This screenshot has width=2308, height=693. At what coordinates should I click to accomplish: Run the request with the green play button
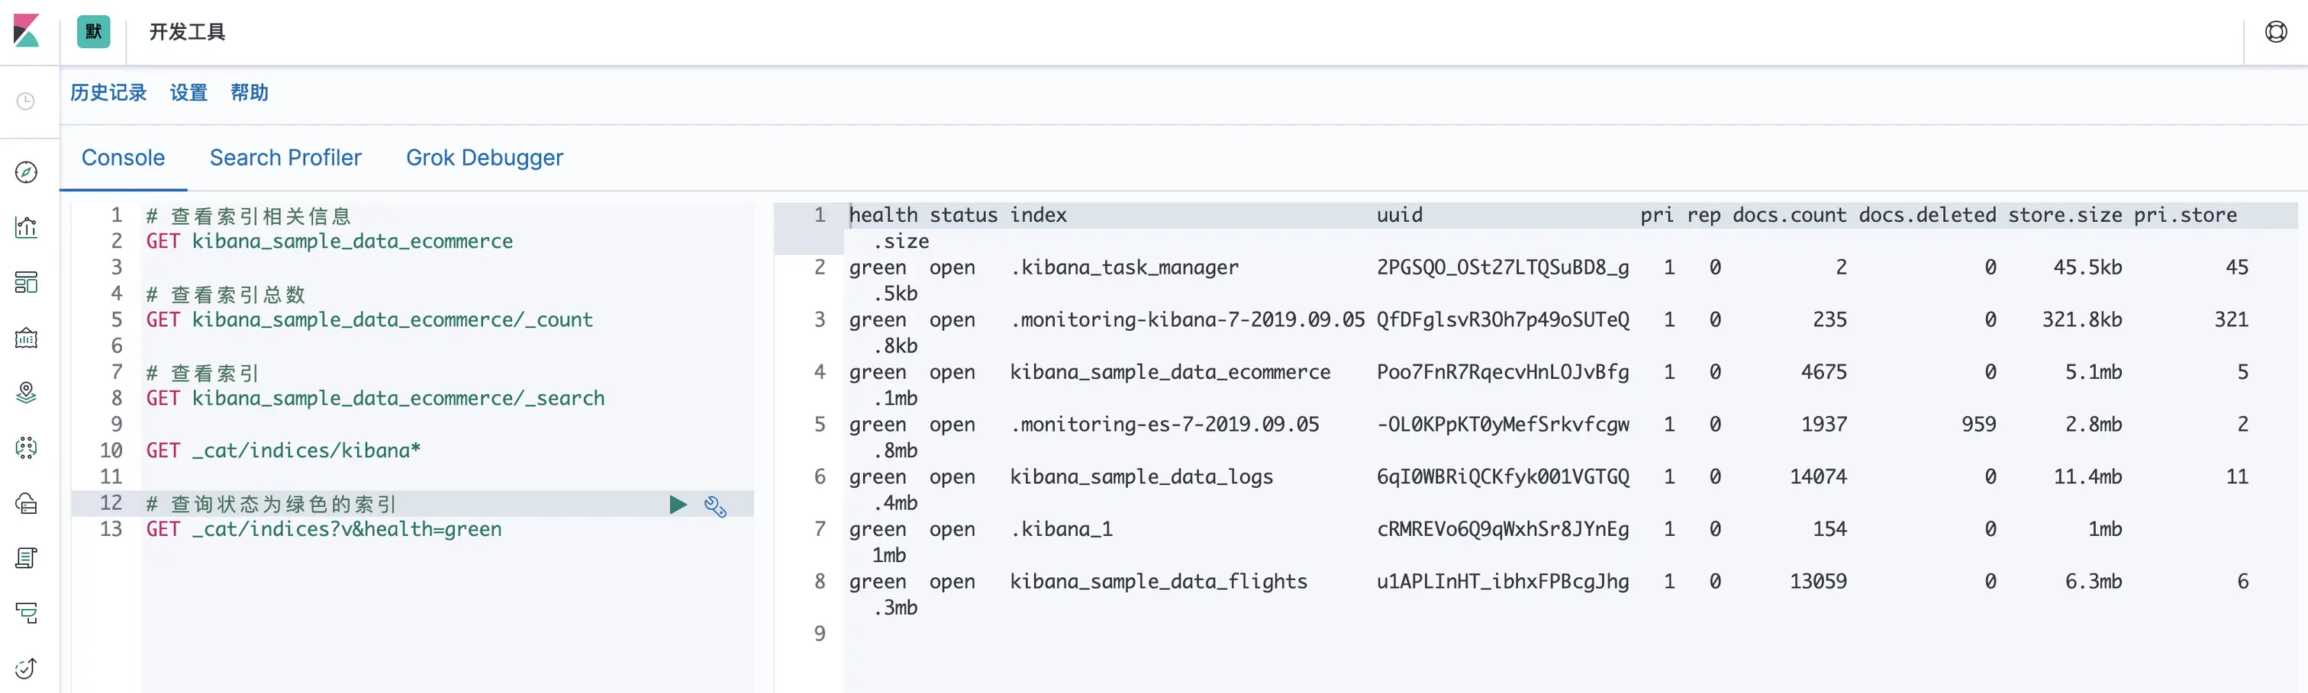(677, 505)
